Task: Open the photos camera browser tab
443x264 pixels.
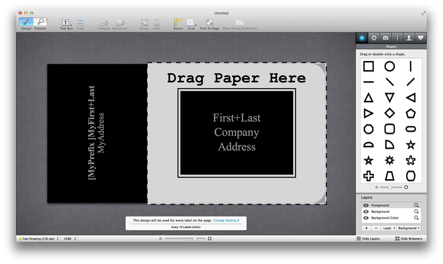Action: 385,38
